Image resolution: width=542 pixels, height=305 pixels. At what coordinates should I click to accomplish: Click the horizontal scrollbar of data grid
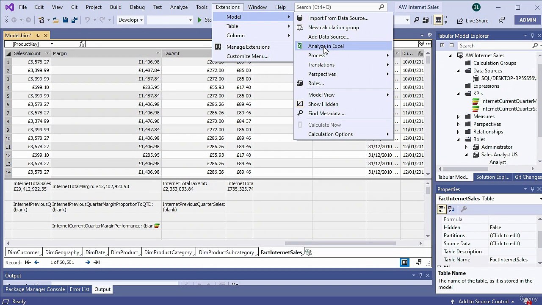pos(340,244)
